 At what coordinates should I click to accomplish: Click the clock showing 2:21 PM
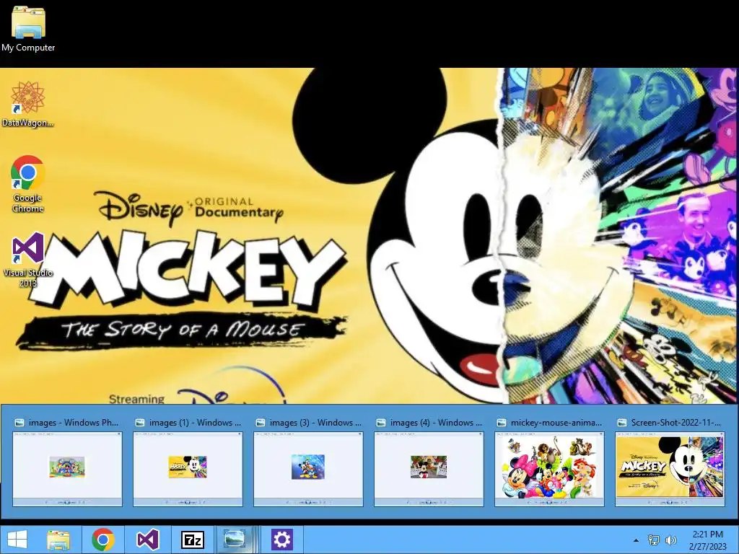pos(707,535)
